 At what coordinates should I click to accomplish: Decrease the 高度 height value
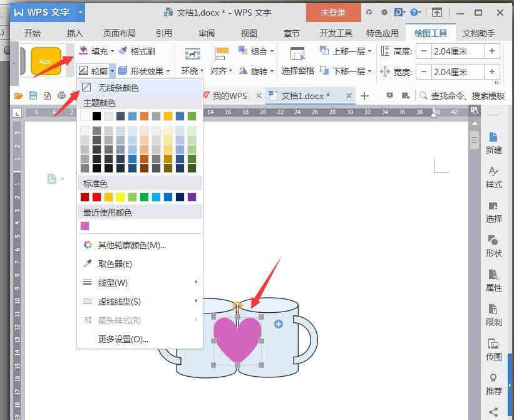point(424,51)
